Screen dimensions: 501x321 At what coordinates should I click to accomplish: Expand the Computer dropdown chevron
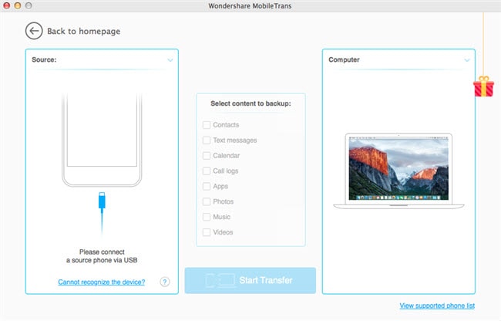tap(467, 60)
